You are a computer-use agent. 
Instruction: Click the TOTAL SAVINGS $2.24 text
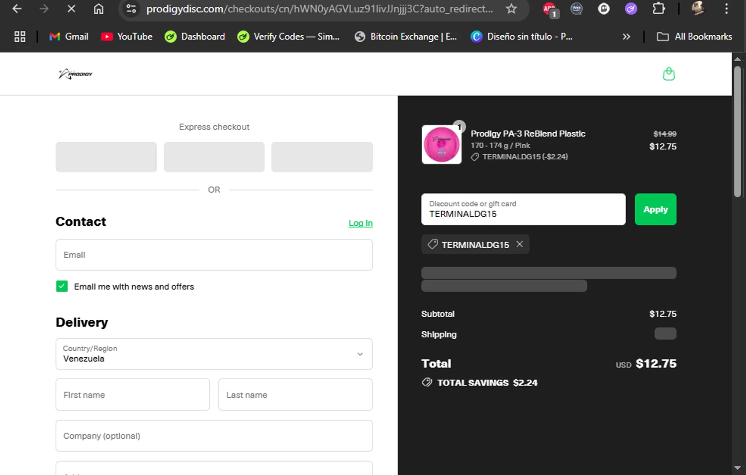(487, 382)
